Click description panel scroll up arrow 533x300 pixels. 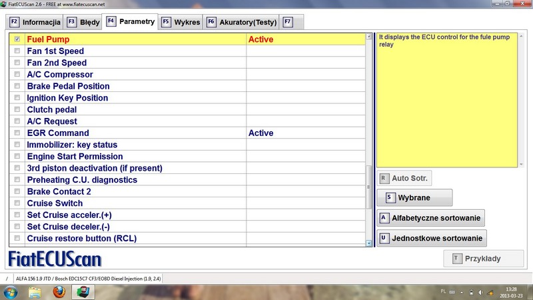(x=521, y=36)
